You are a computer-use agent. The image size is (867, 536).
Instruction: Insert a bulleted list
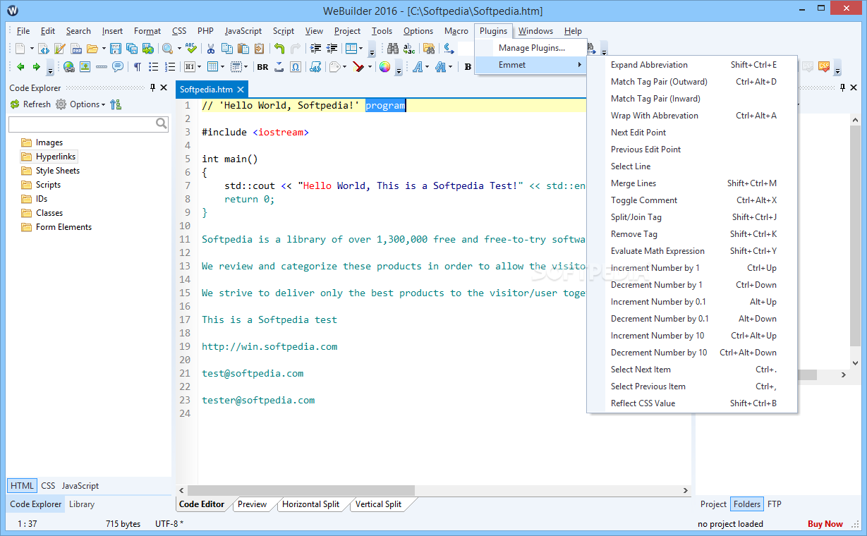tap(153, 67)
